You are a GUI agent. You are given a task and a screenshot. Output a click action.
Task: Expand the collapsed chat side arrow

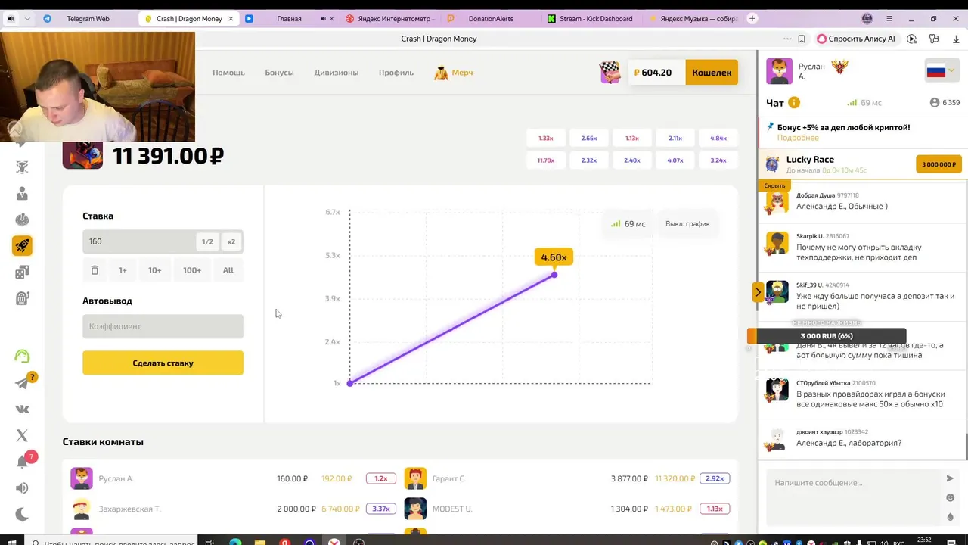(758, 291)
